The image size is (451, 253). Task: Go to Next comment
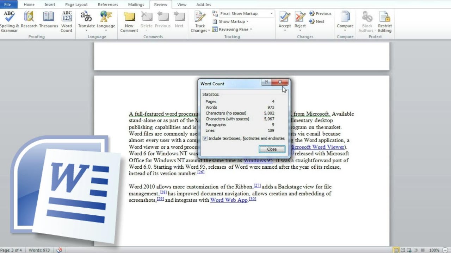(x=179, y=20)
